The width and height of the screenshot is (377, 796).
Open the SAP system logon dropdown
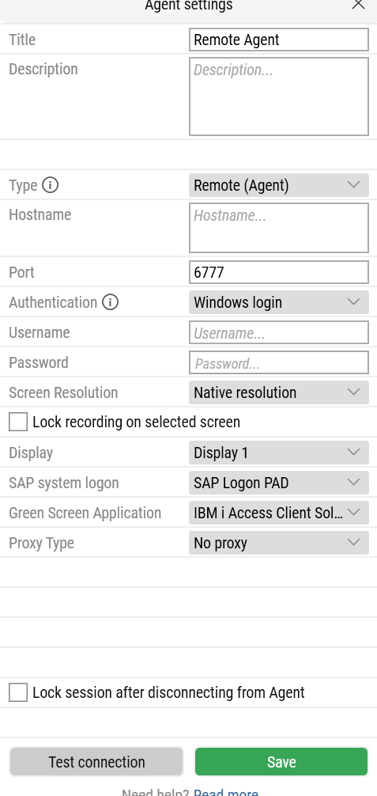click(x=278, y=483)
